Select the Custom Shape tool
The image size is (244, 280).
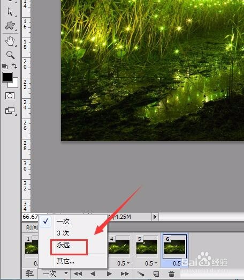pos(10,26)
